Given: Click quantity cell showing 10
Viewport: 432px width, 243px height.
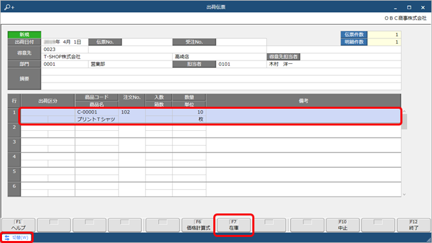Looking at the screenshot, I should click(x=189, y=112).
